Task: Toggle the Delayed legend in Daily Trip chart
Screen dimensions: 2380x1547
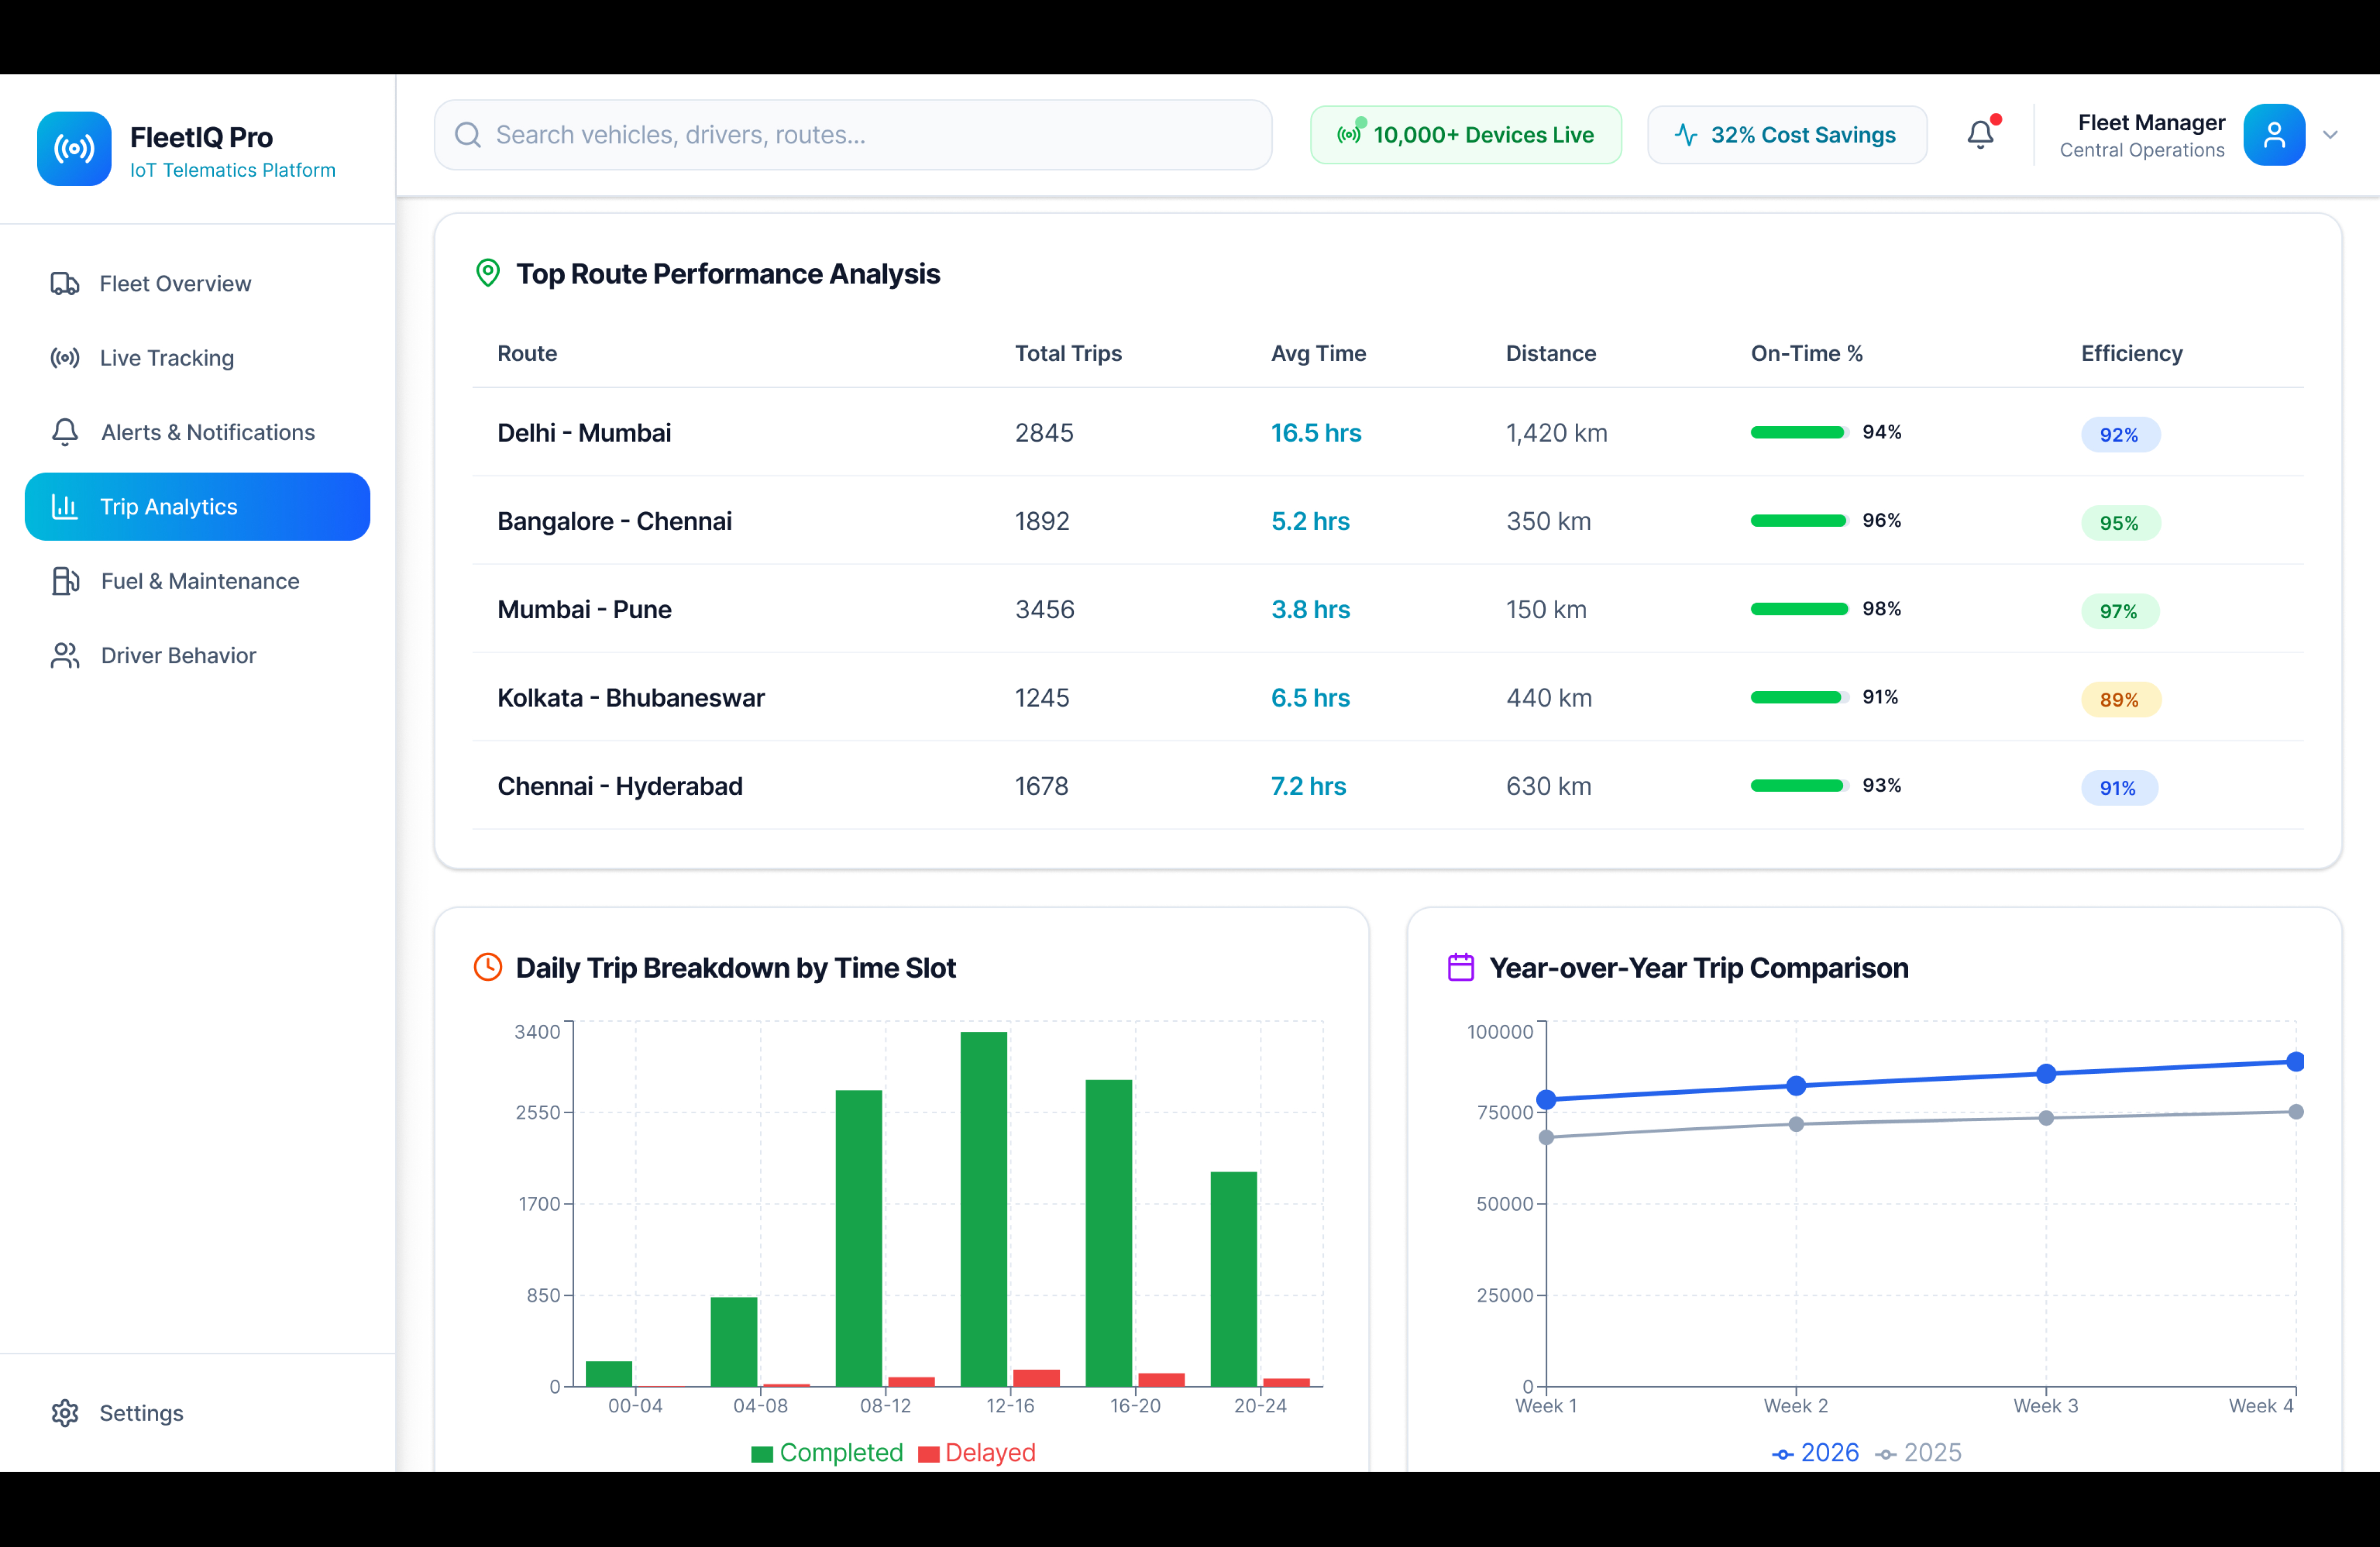Action: tap(977, 1452)
